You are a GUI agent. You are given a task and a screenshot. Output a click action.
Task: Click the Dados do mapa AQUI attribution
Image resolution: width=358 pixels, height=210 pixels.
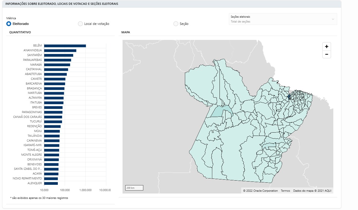[312, 191]
